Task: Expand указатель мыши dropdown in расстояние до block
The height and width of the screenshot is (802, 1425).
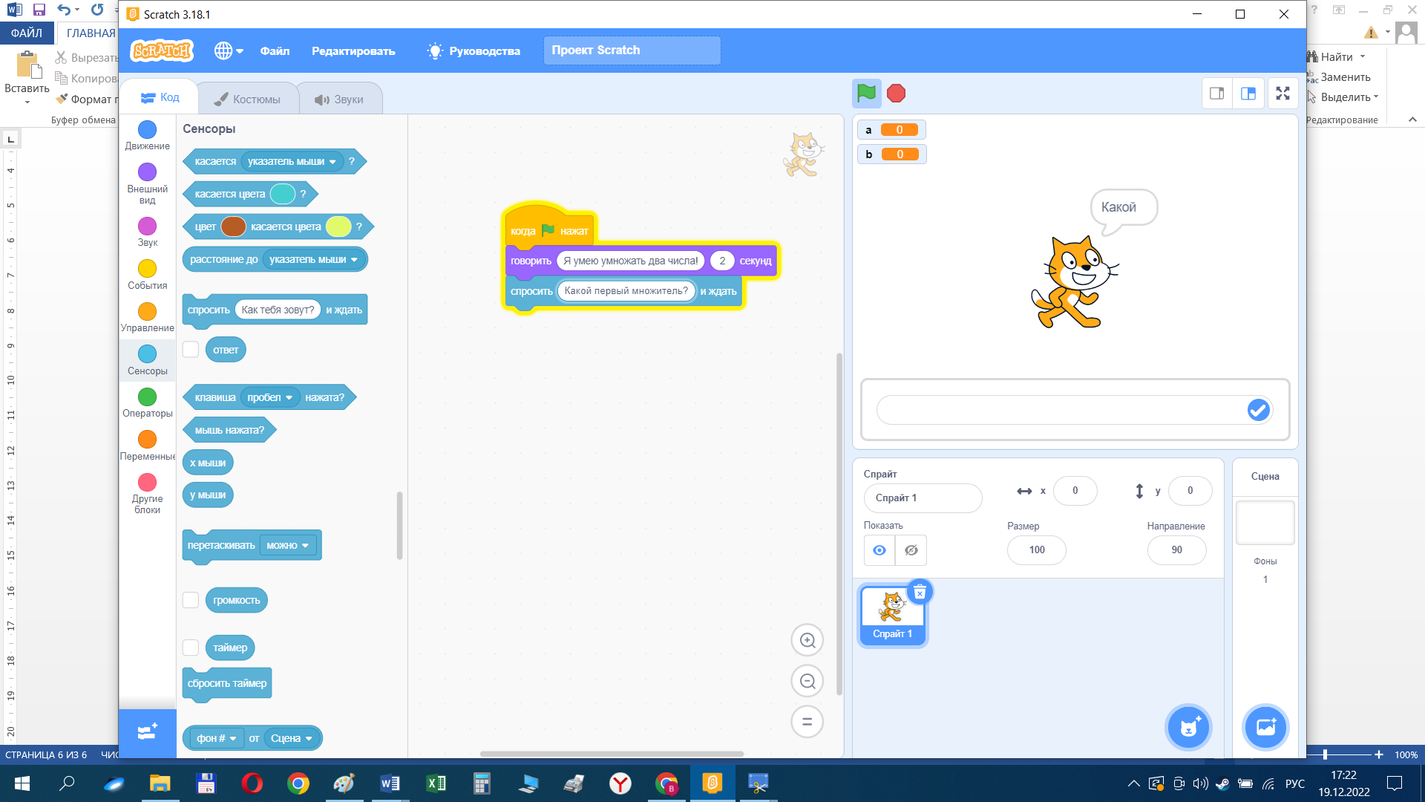Action: pos(314,259)
